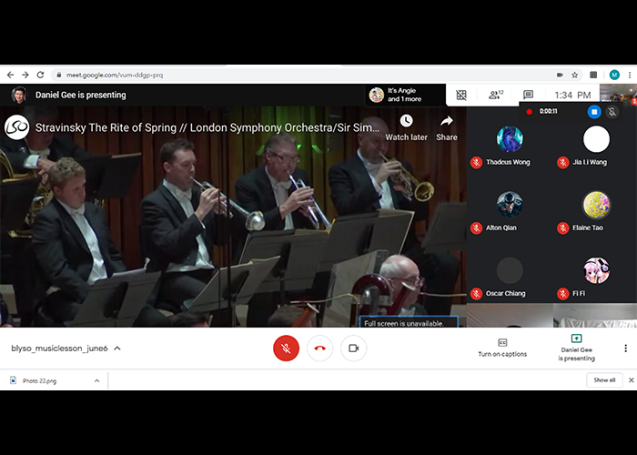The width and height of the screenshot is (637, 455).
Task: Open the grid extension icon in Chrome toolbar
Action: click(x=593, y=75)
